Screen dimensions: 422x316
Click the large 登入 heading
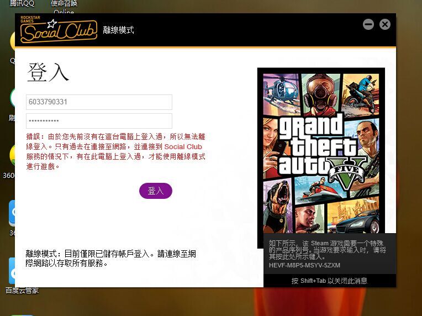[48, 72]
